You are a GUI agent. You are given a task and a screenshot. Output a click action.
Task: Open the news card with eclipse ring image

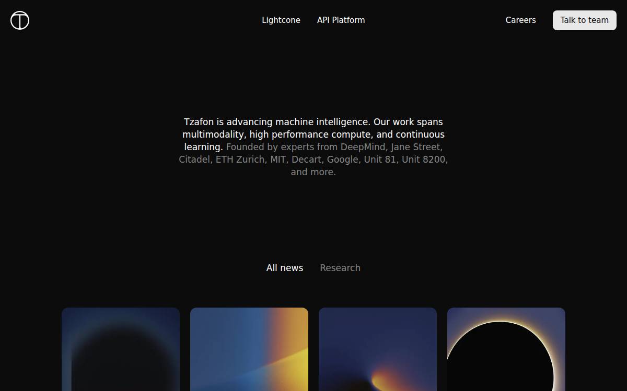(506, 349)
